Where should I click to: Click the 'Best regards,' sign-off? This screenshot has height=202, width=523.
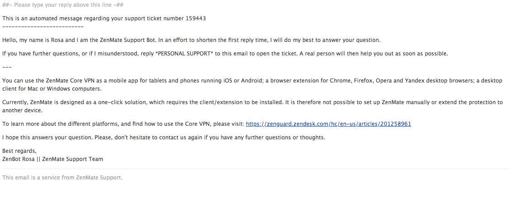(x=19, y=151)
